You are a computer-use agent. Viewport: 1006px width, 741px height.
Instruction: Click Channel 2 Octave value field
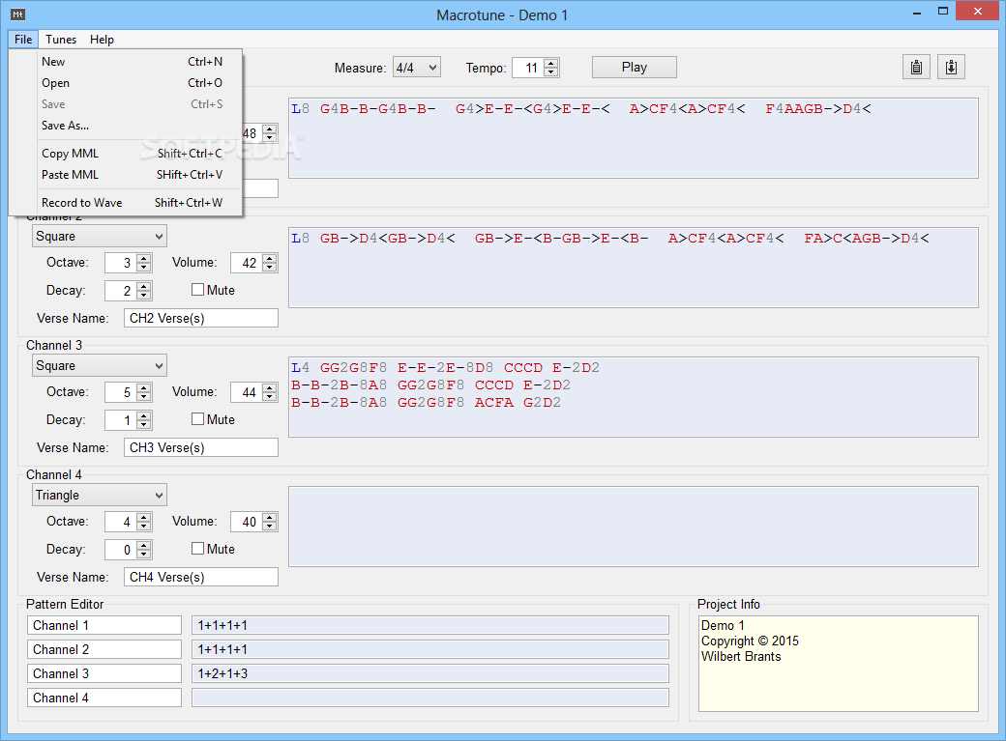(121, 263)
